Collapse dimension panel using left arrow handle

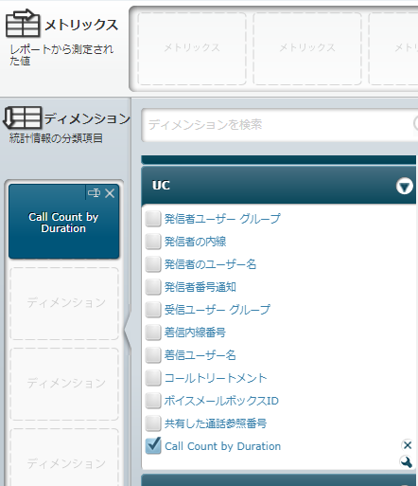pyautogui.click(x=128, y=330)
